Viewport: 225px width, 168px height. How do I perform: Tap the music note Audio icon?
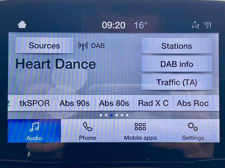(x=34, y=127)
